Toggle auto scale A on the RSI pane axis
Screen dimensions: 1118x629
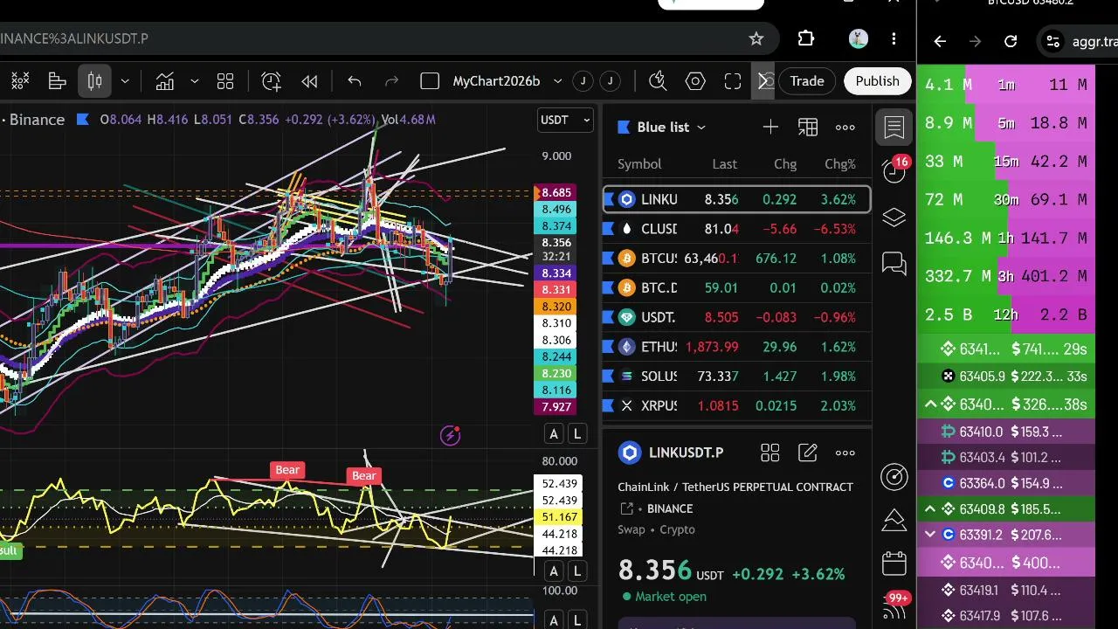(x=554, y=571)
